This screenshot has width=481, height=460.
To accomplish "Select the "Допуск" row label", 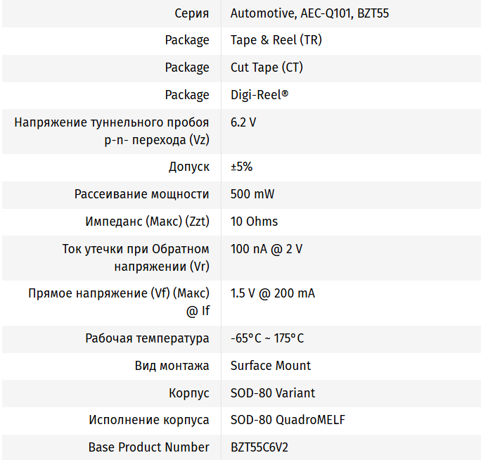I will tap(189, 167).
